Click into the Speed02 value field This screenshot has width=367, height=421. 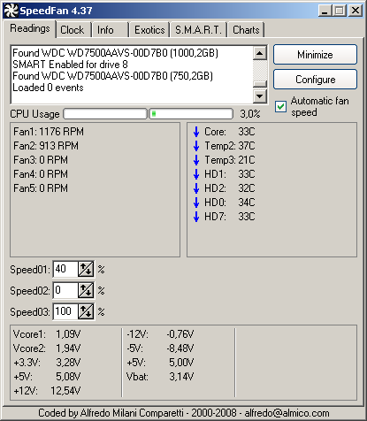(x=65, y=290)
